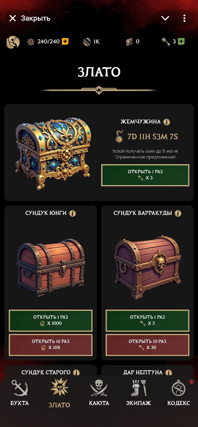Tap the info icon beside Дар Нептуна
The height and width of the screenshot is (427, 198).
tap(169, 372)
